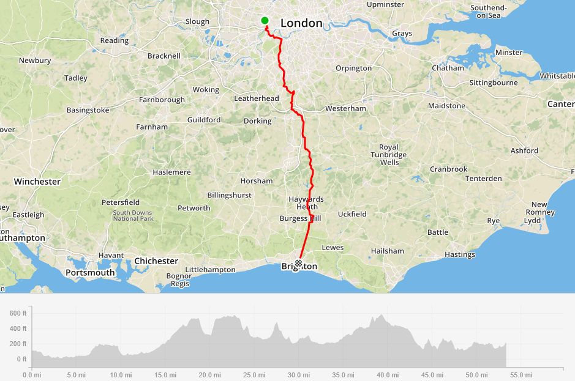Click the Horsham town label
This screenshot has height=381, width=575.
257,181
